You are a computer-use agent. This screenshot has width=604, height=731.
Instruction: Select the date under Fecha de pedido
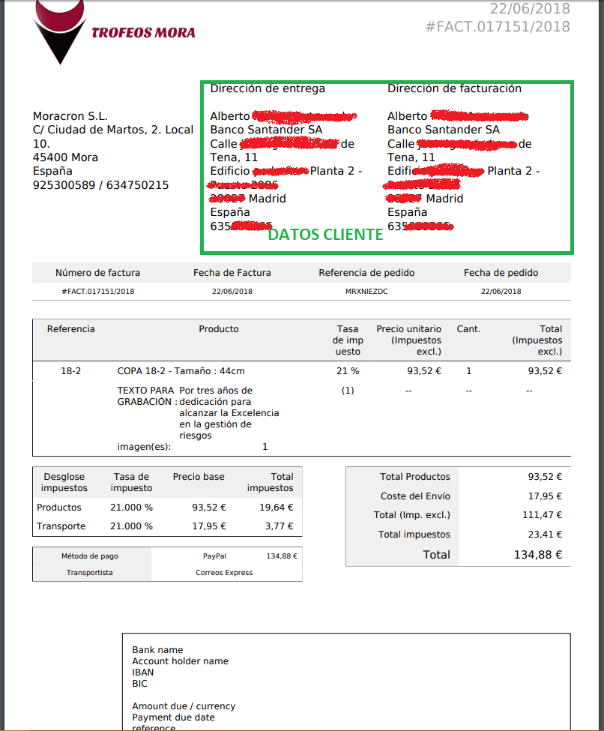[501, 292]
